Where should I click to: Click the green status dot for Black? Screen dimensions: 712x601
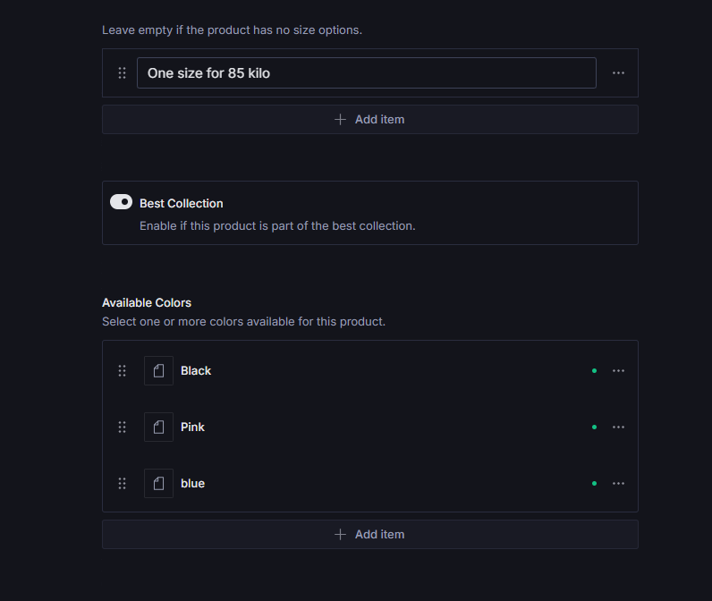click(594, 371)
